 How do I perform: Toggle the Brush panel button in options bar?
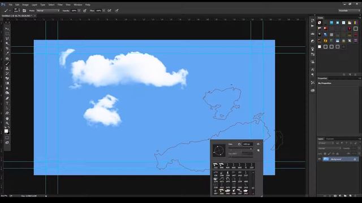(24, 11)
